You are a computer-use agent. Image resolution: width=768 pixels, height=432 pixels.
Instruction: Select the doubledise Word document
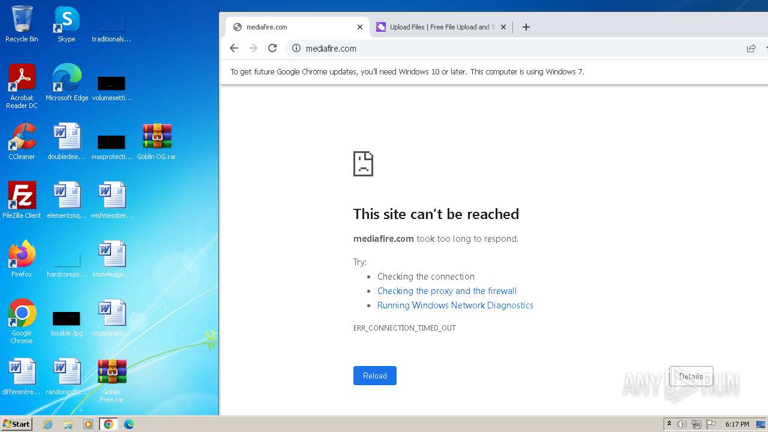pos(67,142)
